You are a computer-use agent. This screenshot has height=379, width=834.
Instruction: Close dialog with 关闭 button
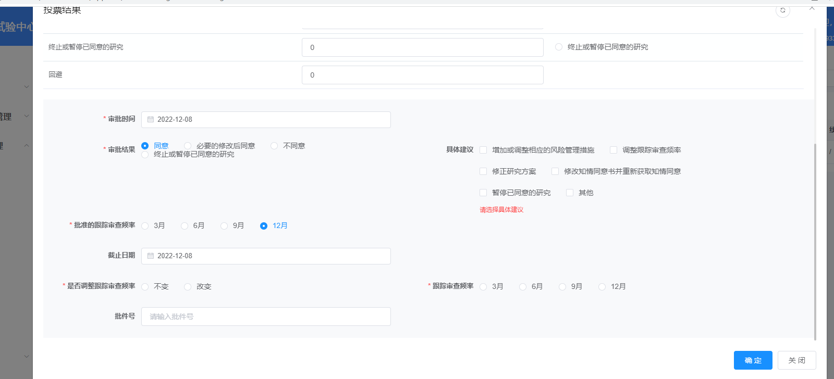(797, 360)
